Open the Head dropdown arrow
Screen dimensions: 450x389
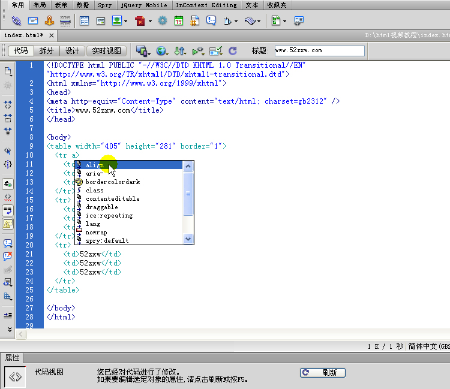(236, 21)
